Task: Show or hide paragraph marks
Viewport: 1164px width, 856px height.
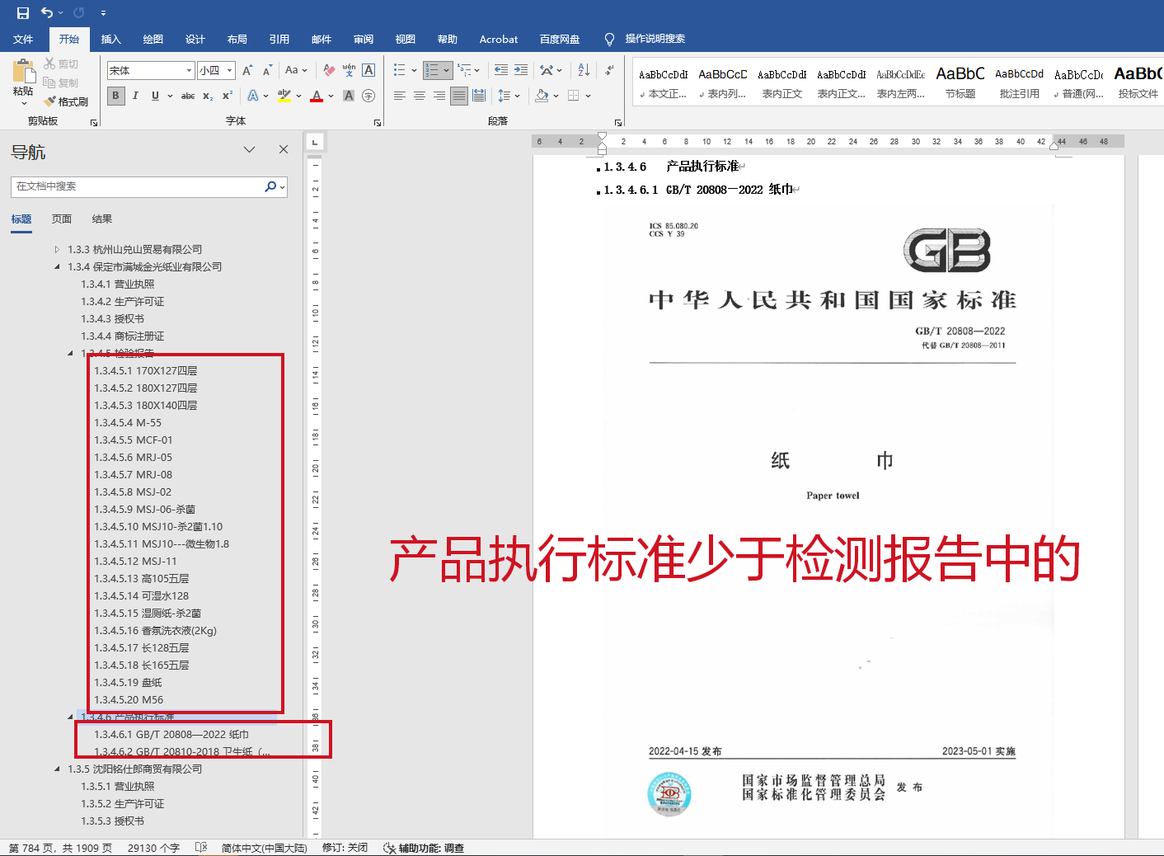Action: 609,71
